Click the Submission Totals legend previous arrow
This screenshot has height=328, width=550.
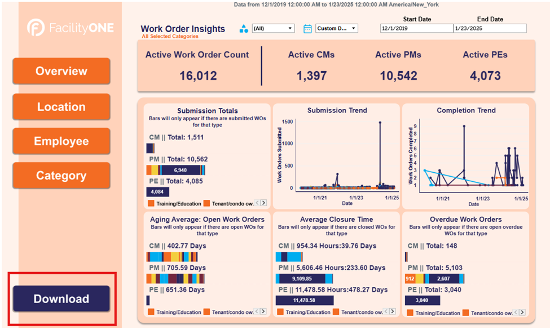pos(257,203)
